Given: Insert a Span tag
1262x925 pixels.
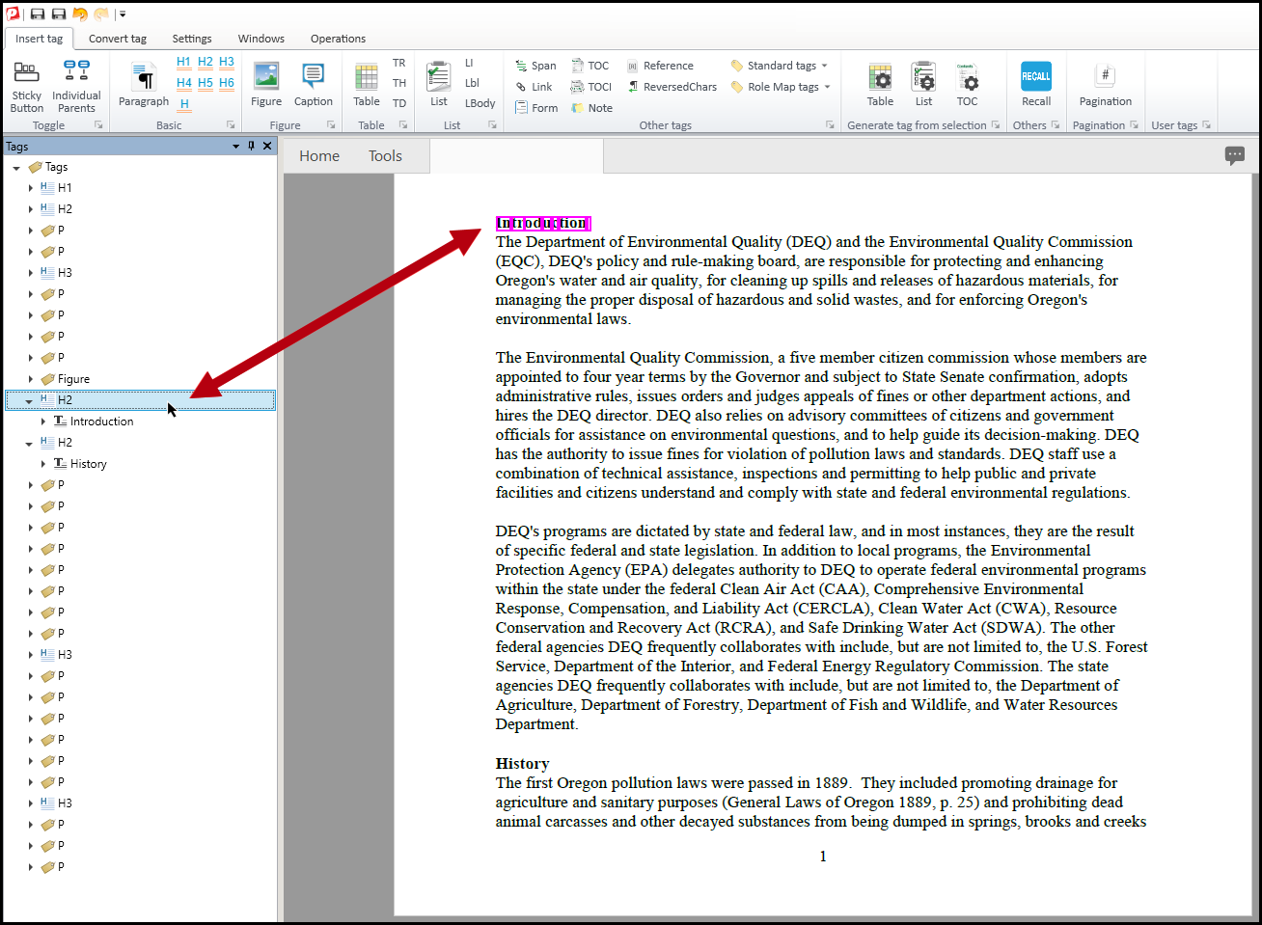Looking at the screenshot, I should click(535, 66).
